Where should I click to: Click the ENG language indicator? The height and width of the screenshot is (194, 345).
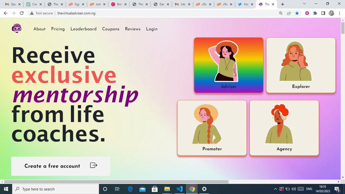coord(309,189)
